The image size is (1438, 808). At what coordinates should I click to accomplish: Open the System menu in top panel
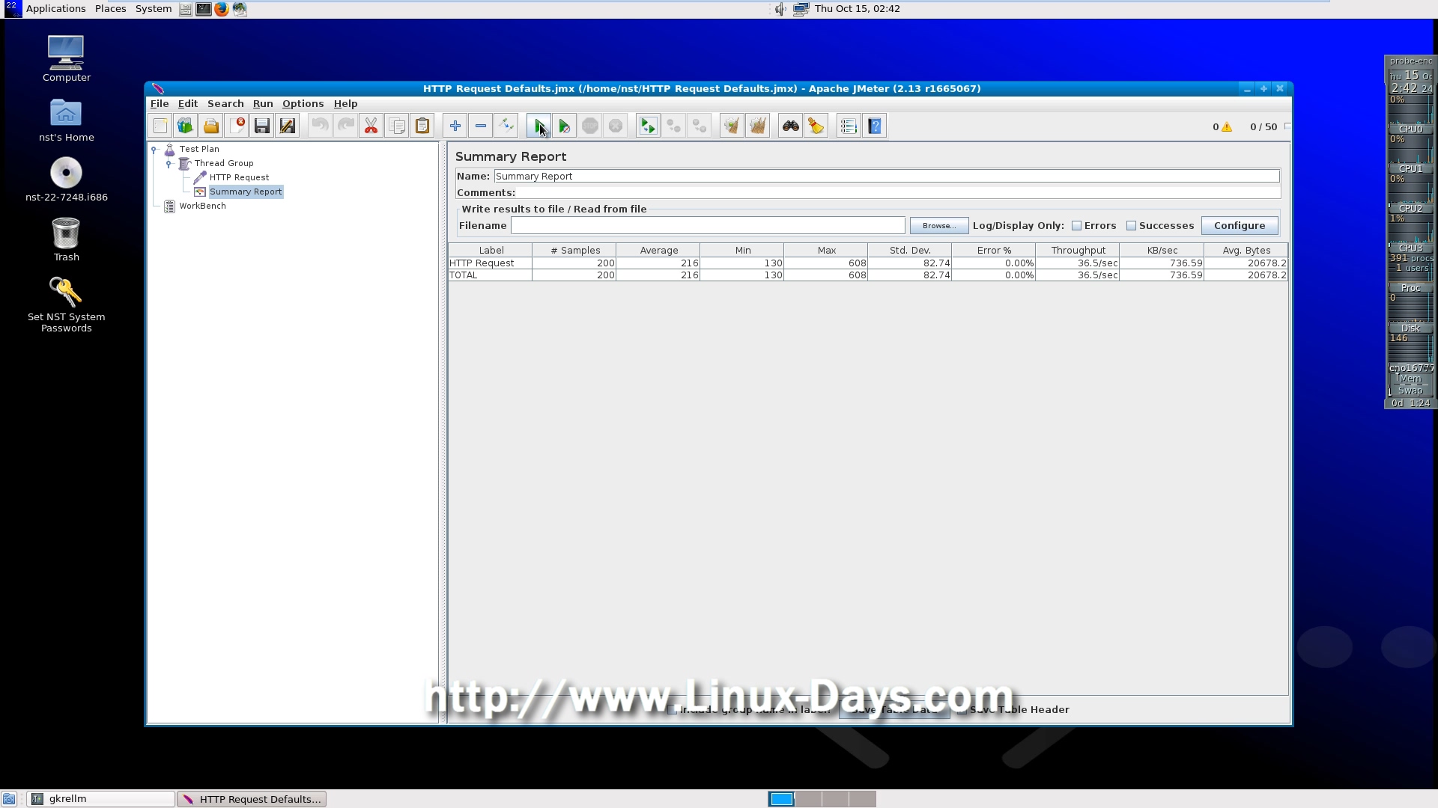pyautogui.click(x=154, y=9)
